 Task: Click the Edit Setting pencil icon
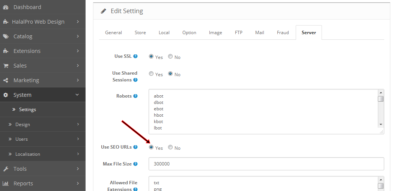pos(103,11)
